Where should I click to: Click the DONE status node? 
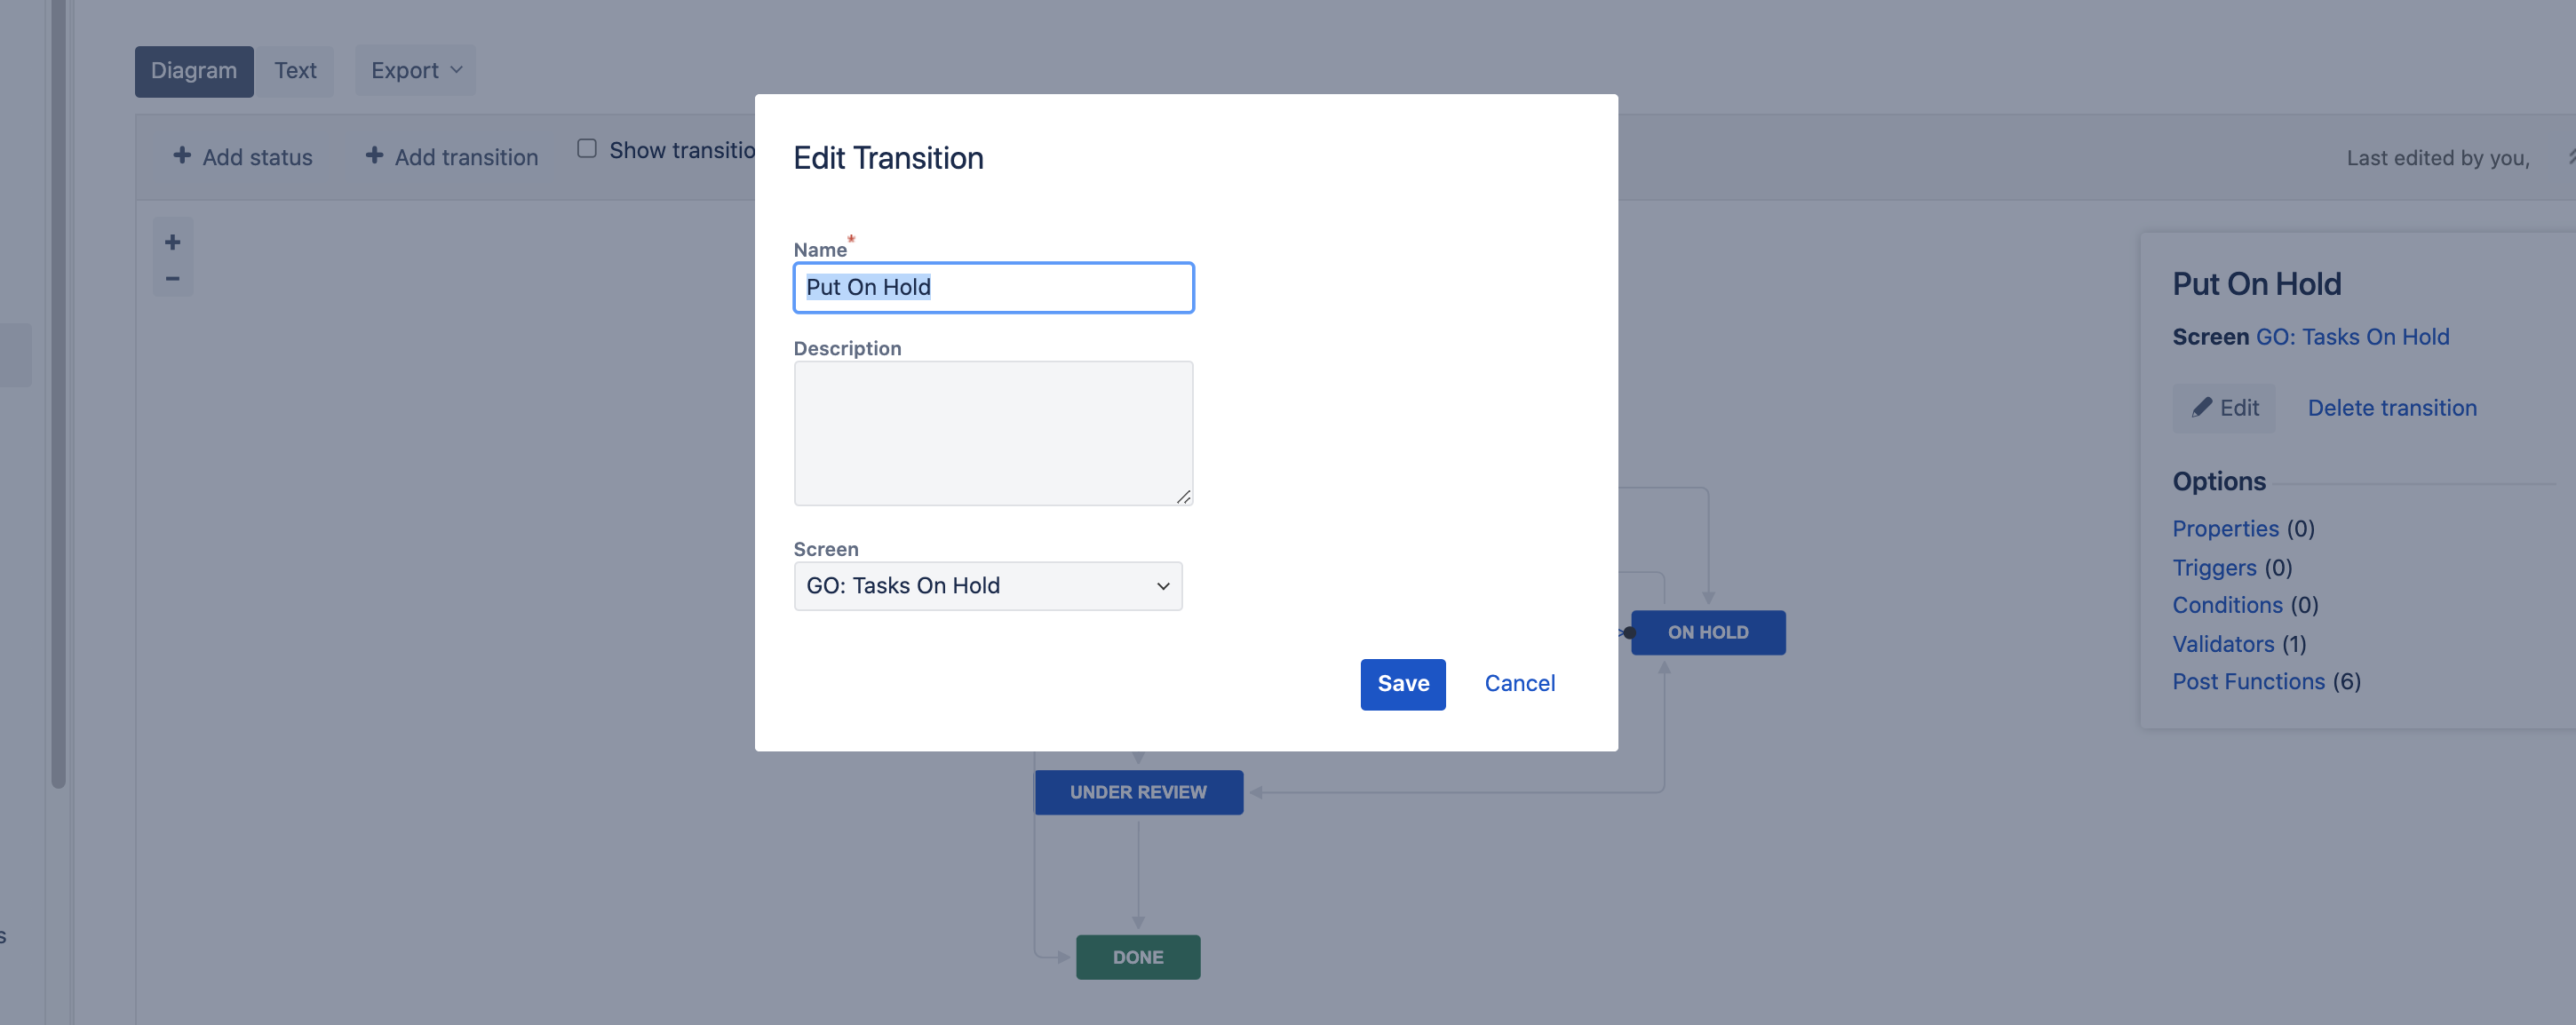click(1137, 957)
